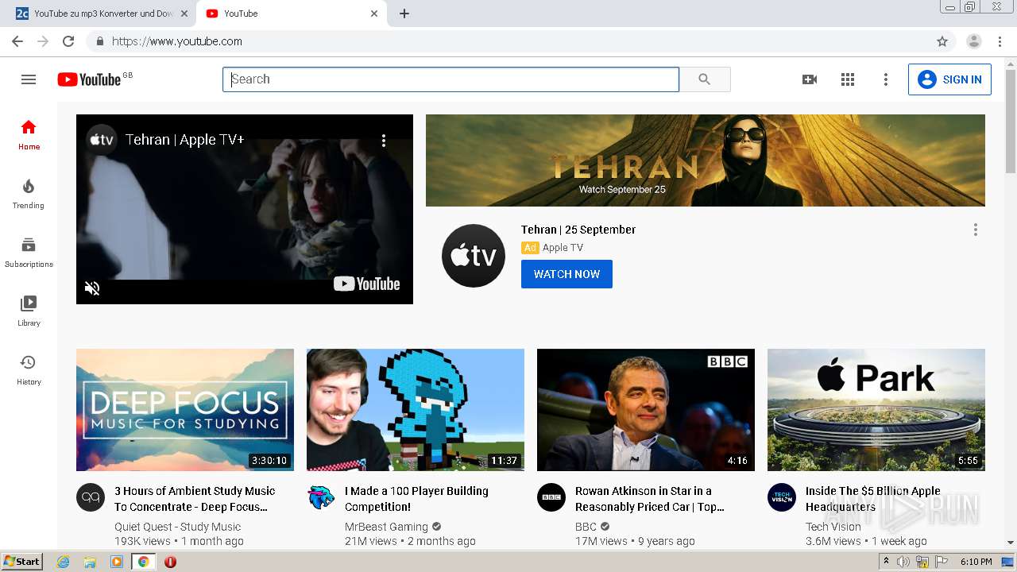Click the system tray volume icon

pos(903,562)
